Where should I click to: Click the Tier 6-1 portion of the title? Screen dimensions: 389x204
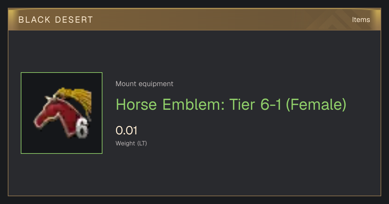[256, 104]
